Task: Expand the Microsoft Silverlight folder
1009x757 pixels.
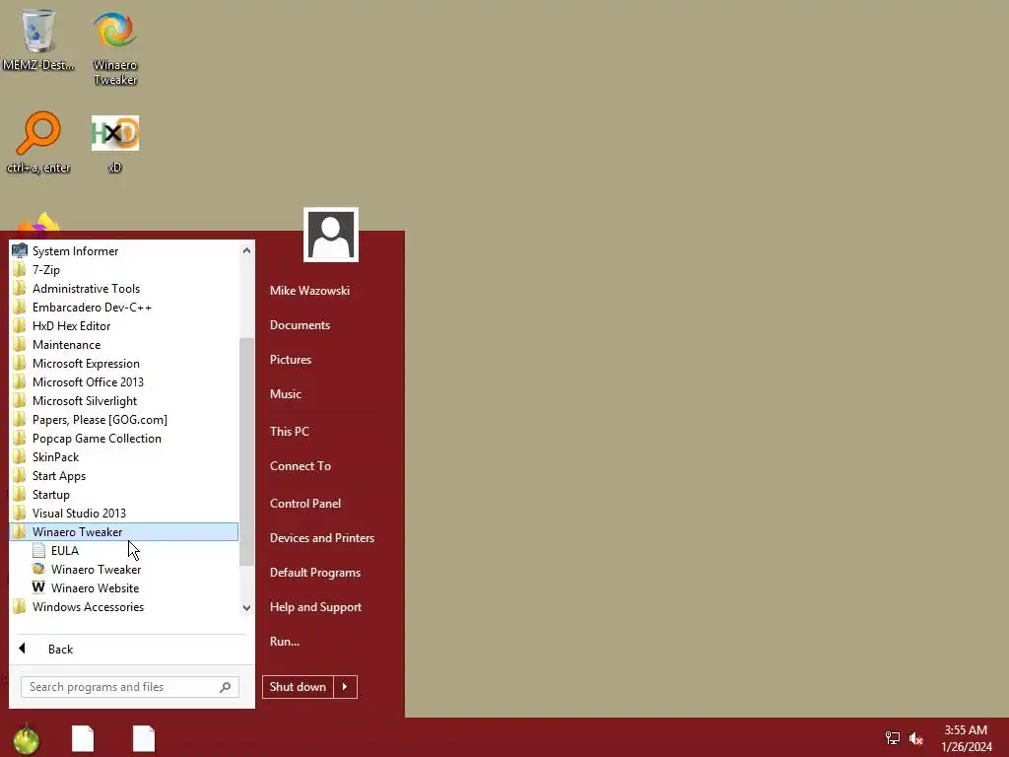Action: tap(123, 400)
